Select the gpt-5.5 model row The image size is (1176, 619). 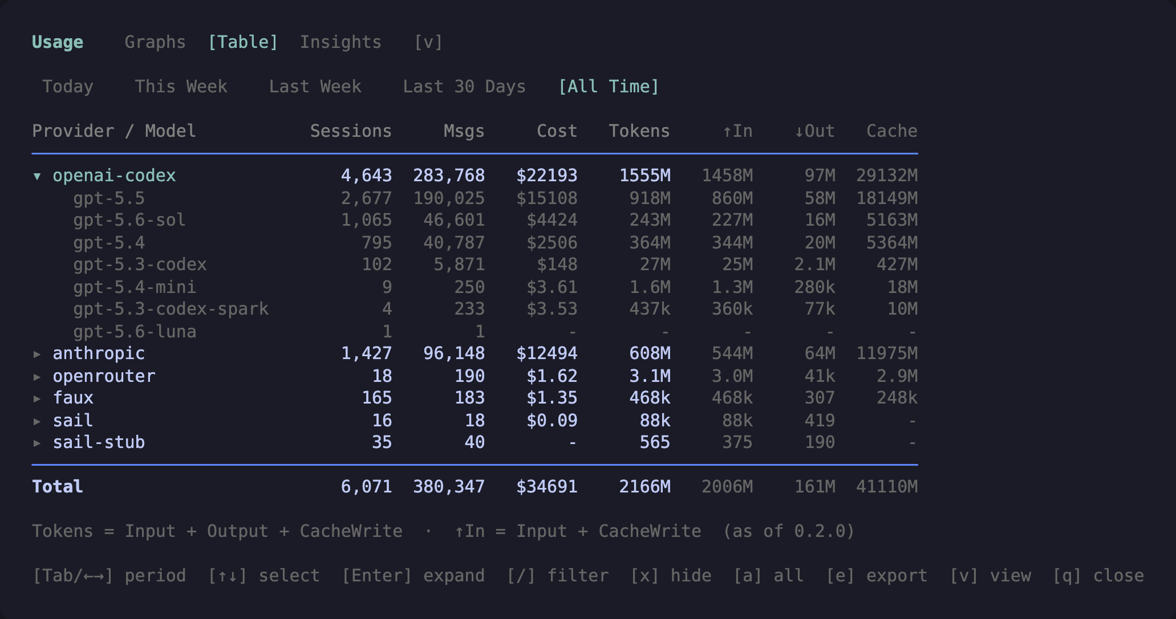[475, 198]
